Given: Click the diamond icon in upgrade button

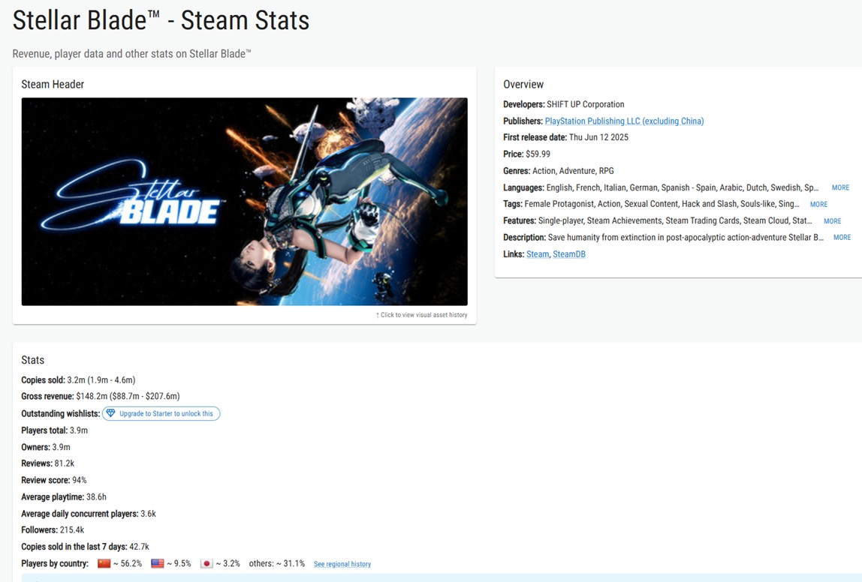Looking at the screenshot, I should (110, 413).
